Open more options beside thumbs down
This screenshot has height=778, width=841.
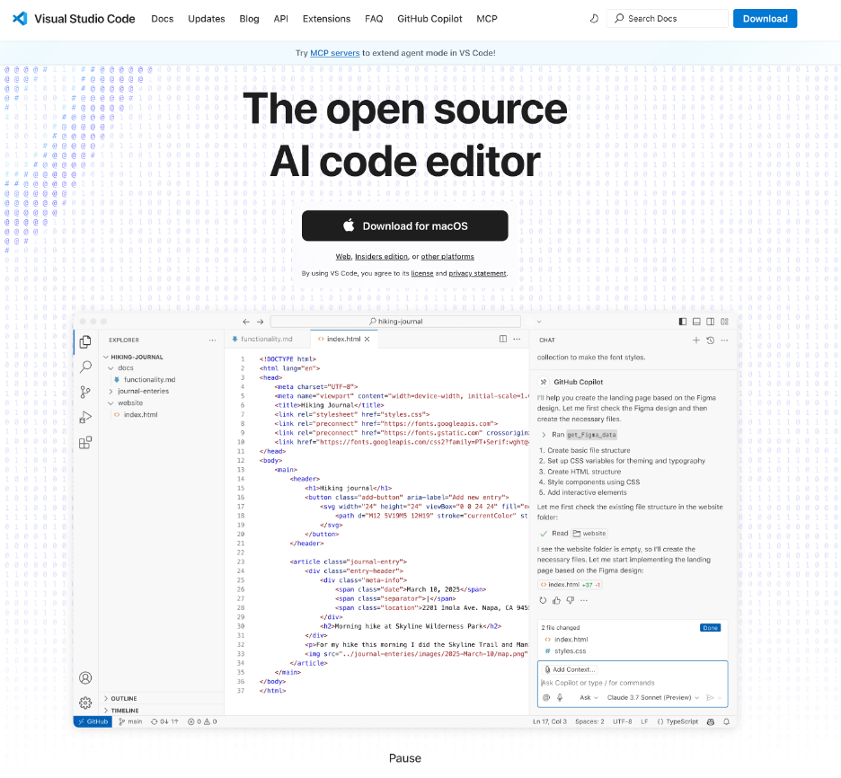[x=584, y=600]
